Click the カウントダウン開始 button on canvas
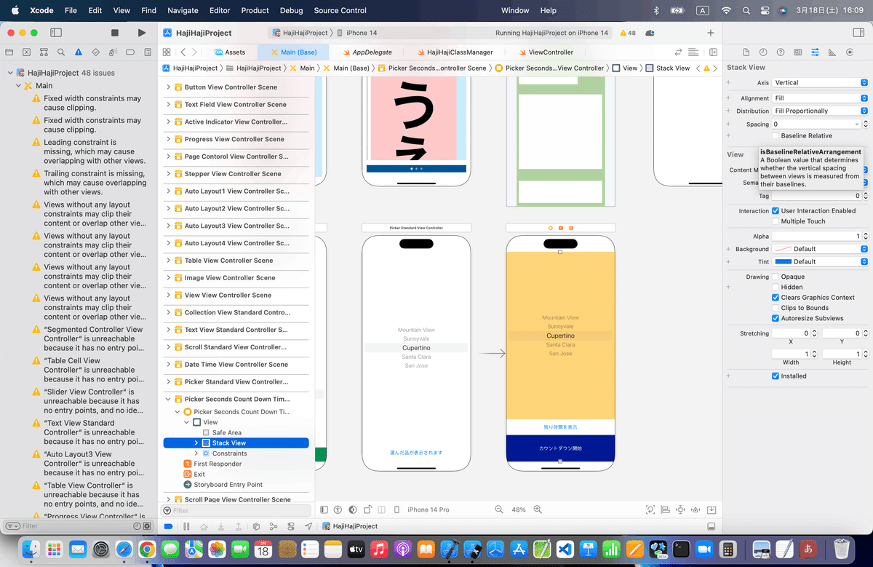This screenshot has height=567, width=873. pyautogui.click(x=560, y=448)
